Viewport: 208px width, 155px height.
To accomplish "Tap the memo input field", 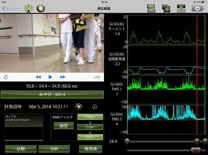I will [x=24, y=127].
